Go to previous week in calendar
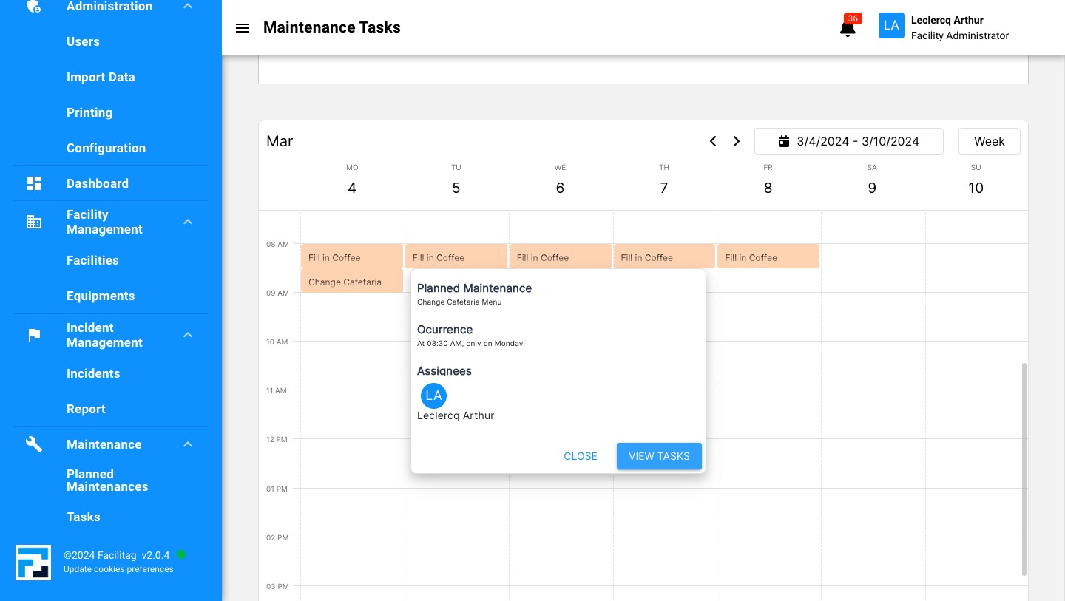 [x=713, y=141]
